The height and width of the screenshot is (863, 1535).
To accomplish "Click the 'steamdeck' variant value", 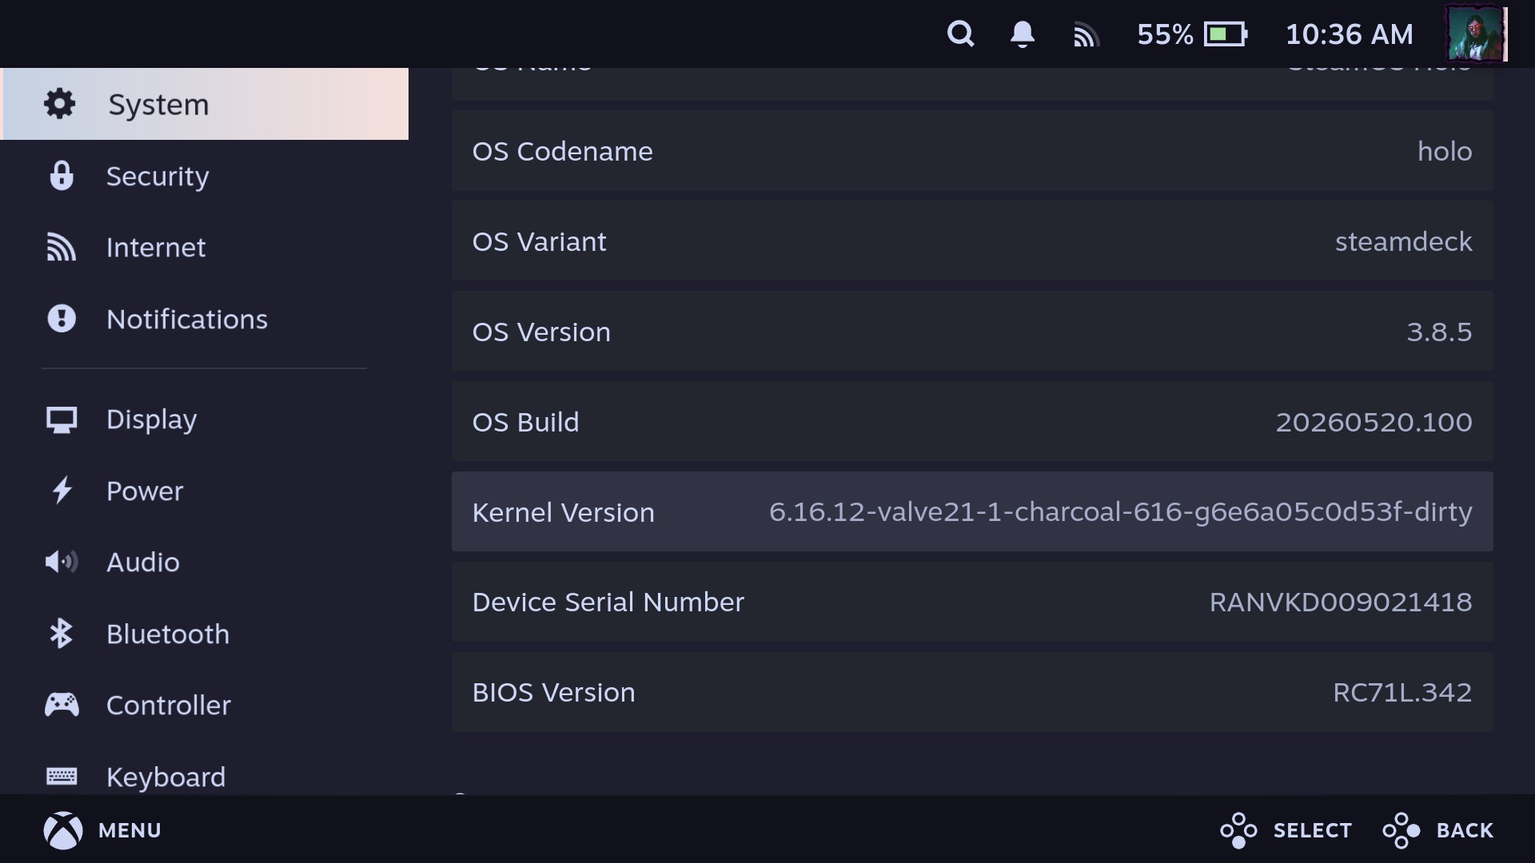I will (1403, 241).
